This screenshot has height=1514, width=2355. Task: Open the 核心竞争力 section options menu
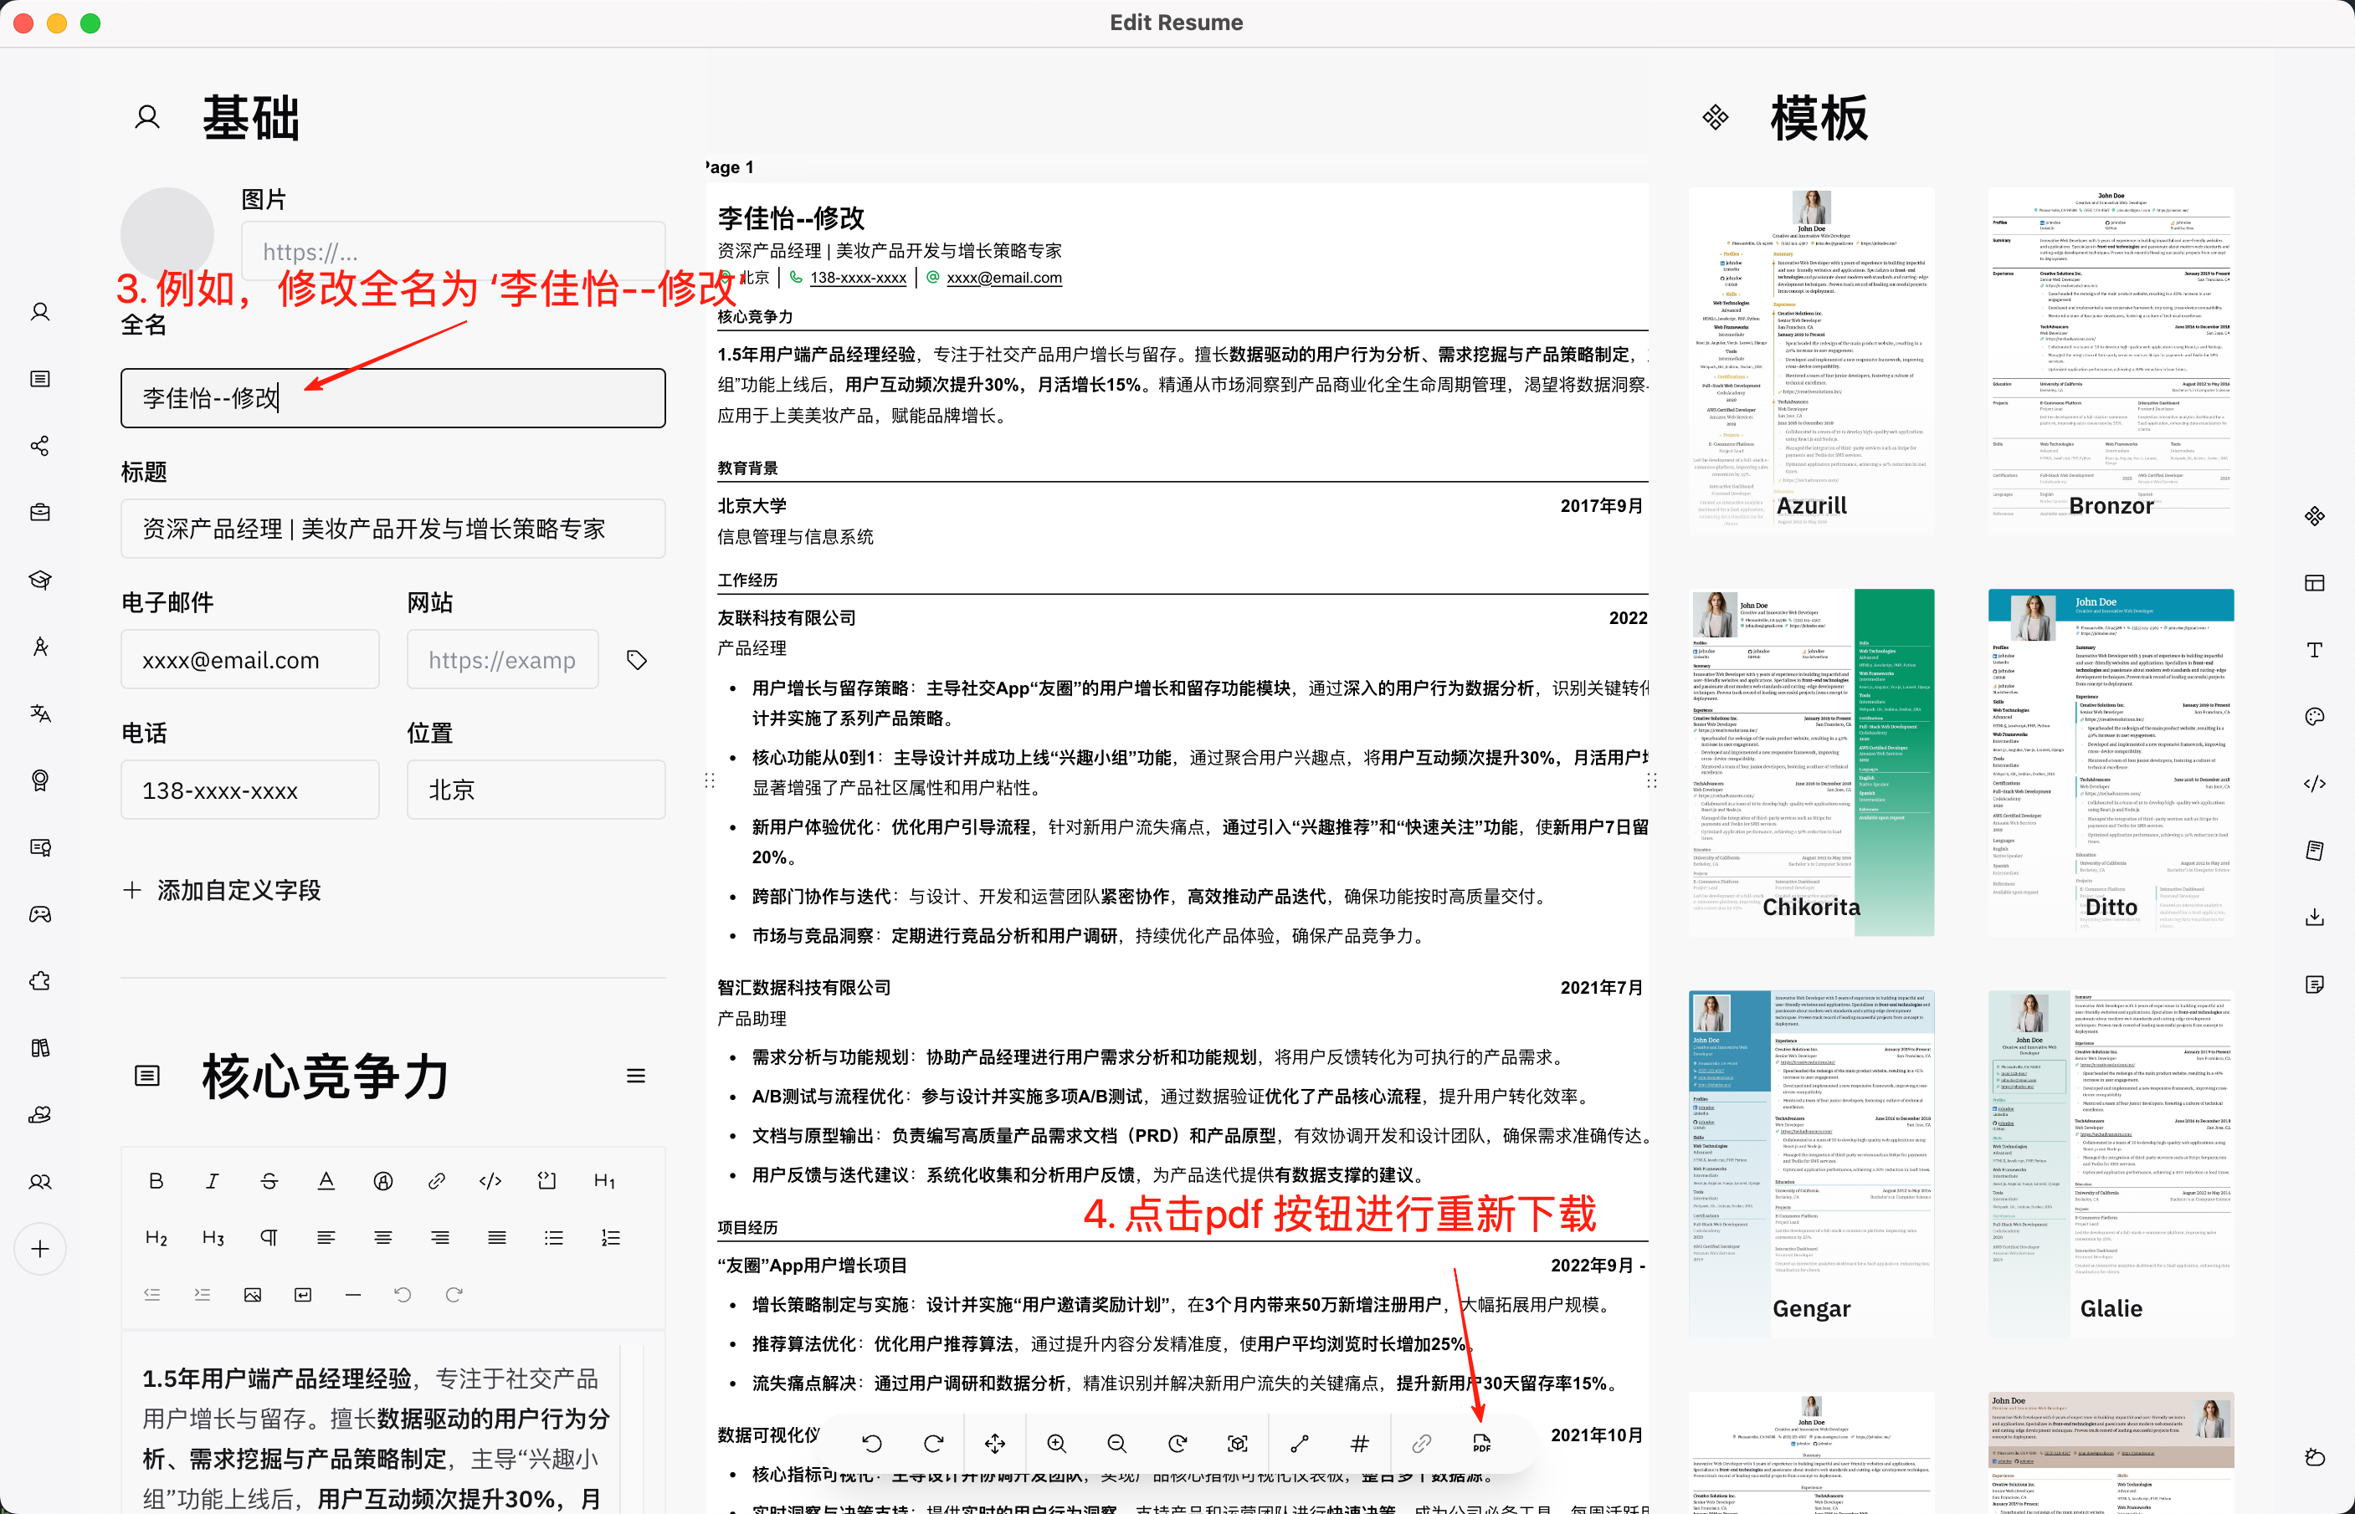pyautogui.click(x=636, y=1077)
